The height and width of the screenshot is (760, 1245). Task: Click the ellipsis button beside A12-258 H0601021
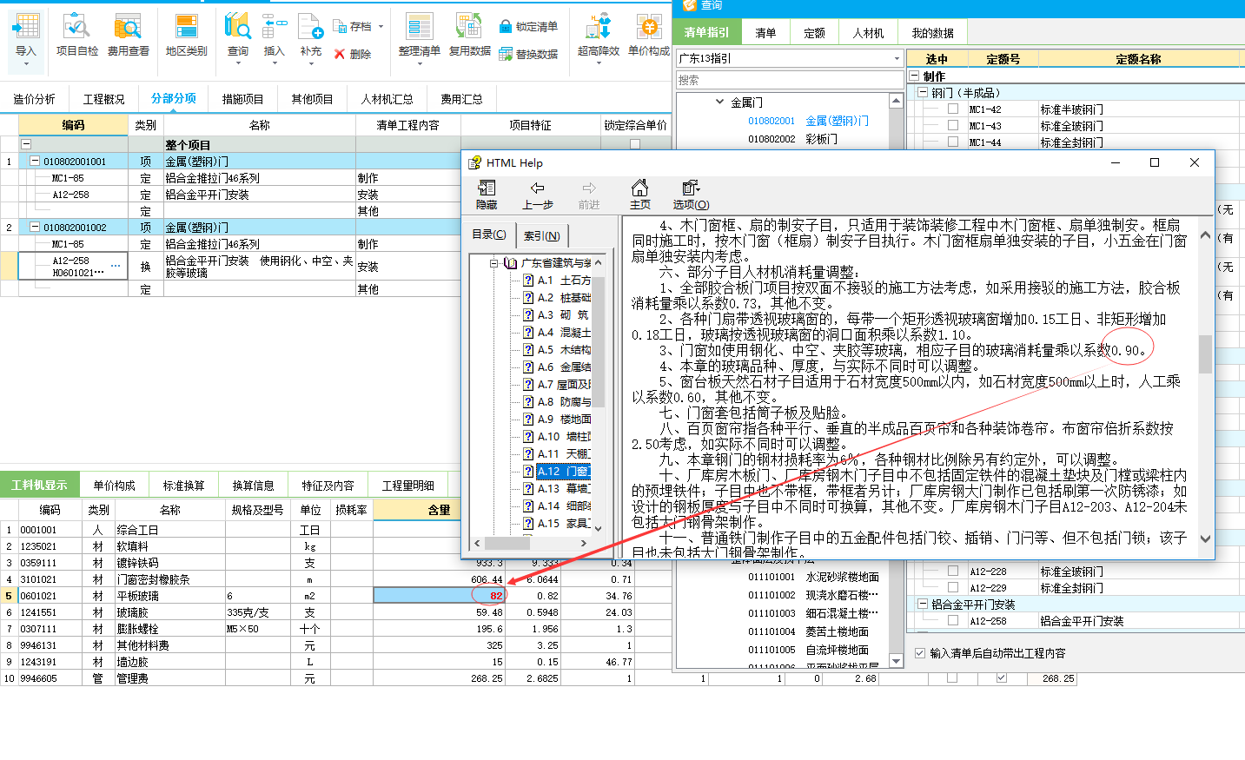point(116,266)
